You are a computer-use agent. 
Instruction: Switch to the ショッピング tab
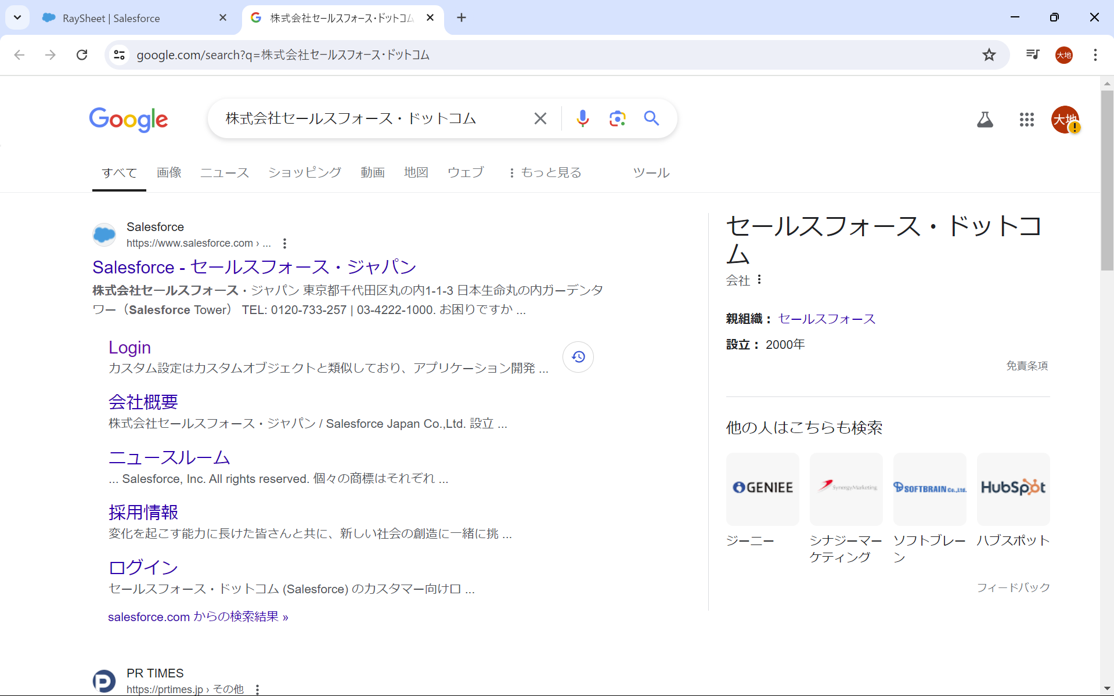pos(305,172)
